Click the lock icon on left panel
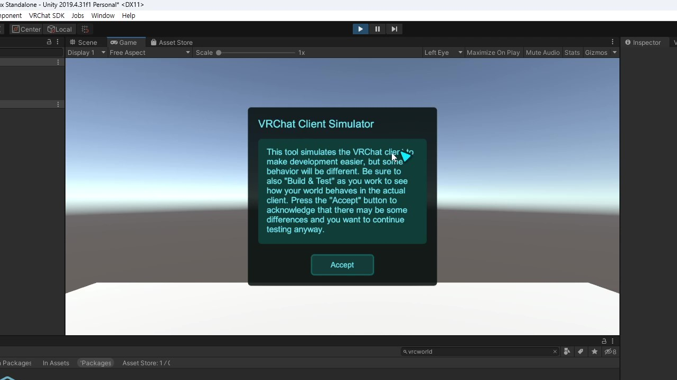 tap(49, 42)
